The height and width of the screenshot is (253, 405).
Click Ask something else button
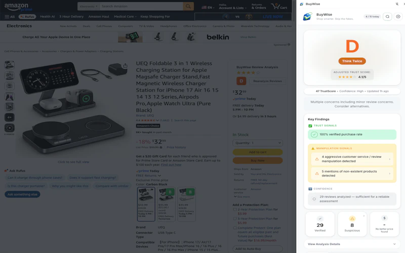coord(22,194)
